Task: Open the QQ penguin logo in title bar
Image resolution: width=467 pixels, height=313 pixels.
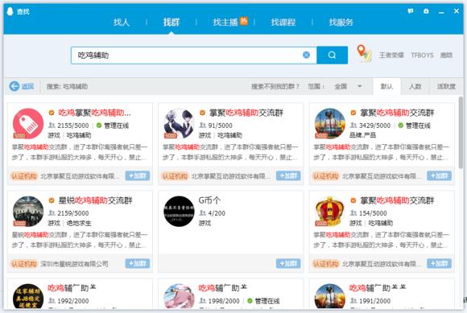Action: coord(10,11)
